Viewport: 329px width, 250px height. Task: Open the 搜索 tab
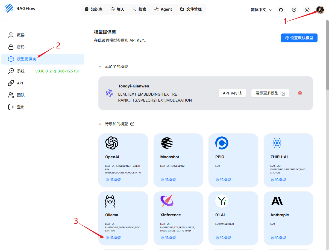coord(139,9)
